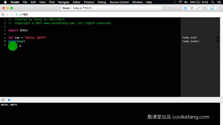The image size is (223, 125).
Task: Click the playground file icon in jump bar
Action: (17, 14)
